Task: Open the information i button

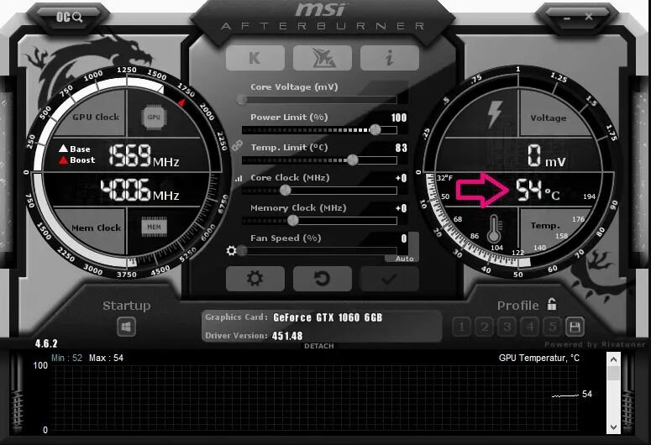Action: pyautogui.click(x=390, y=58)
